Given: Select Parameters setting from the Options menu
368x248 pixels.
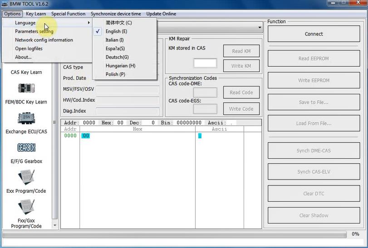Looking at the screenshot, I should coord(34,31).
